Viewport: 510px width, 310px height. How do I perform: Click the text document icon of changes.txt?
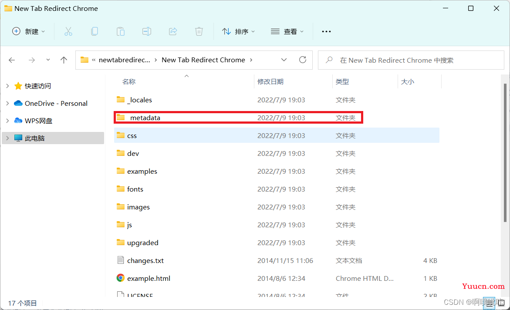[121, 260]
